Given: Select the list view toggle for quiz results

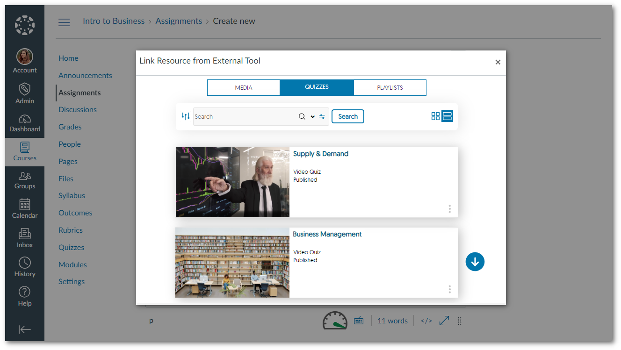Looking at the screenshot, I should [x=448, y=116].
